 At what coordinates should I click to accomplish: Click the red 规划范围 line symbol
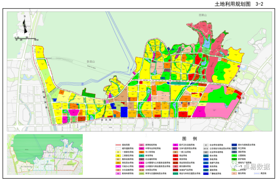tap(118, 145)
